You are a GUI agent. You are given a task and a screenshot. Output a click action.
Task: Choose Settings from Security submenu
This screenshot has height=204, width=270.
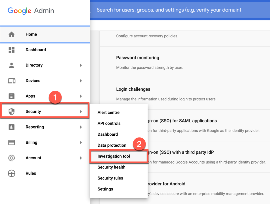[x=105, y=189]
